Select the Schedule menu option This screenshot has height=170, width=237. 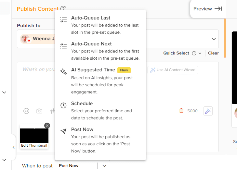[x=82, y=103]
